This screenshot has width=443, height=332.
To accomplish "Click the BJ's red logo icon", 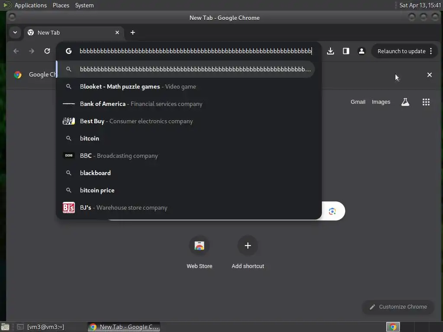I will 69,207.
